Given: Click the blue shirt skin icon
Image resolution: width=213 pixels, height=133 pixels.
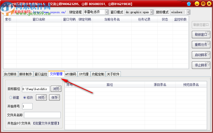Looking at the screenshot, I should coord(189,4).
